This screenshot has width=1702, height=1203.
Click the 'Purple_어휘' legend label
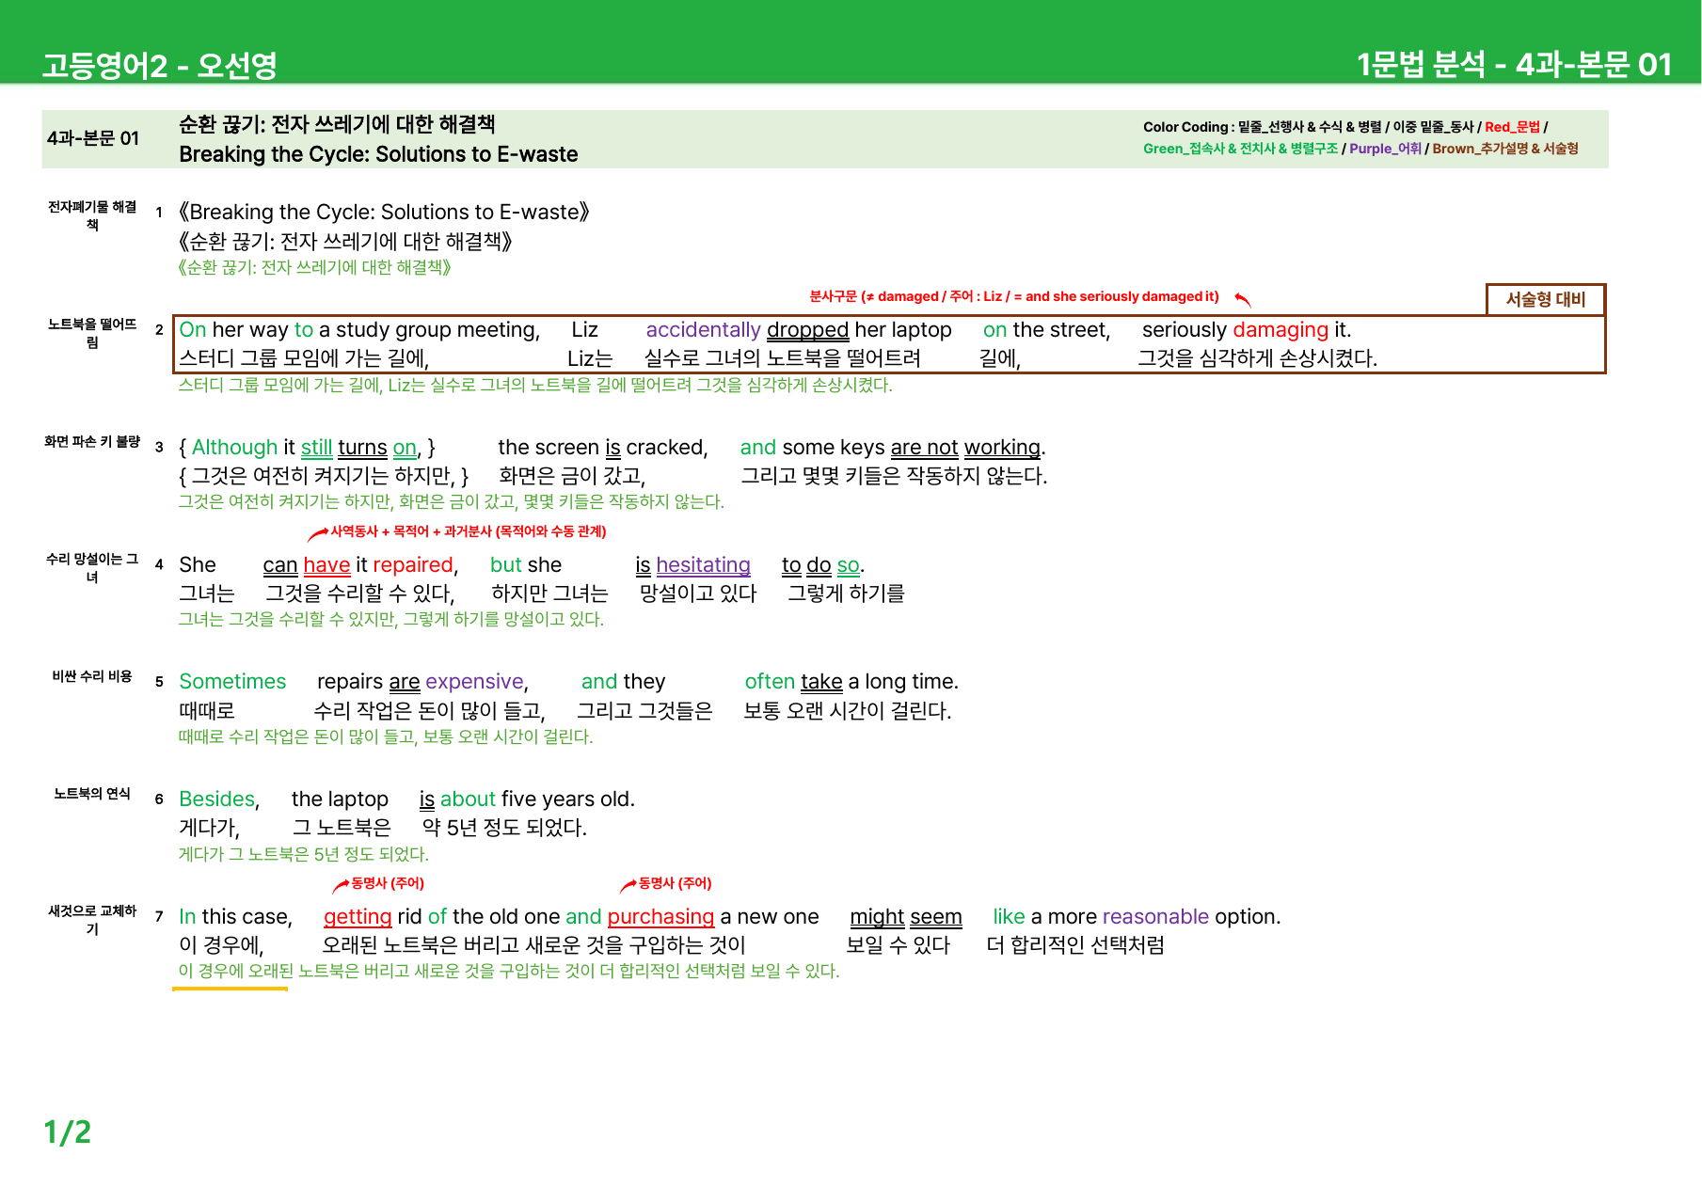1385,149
